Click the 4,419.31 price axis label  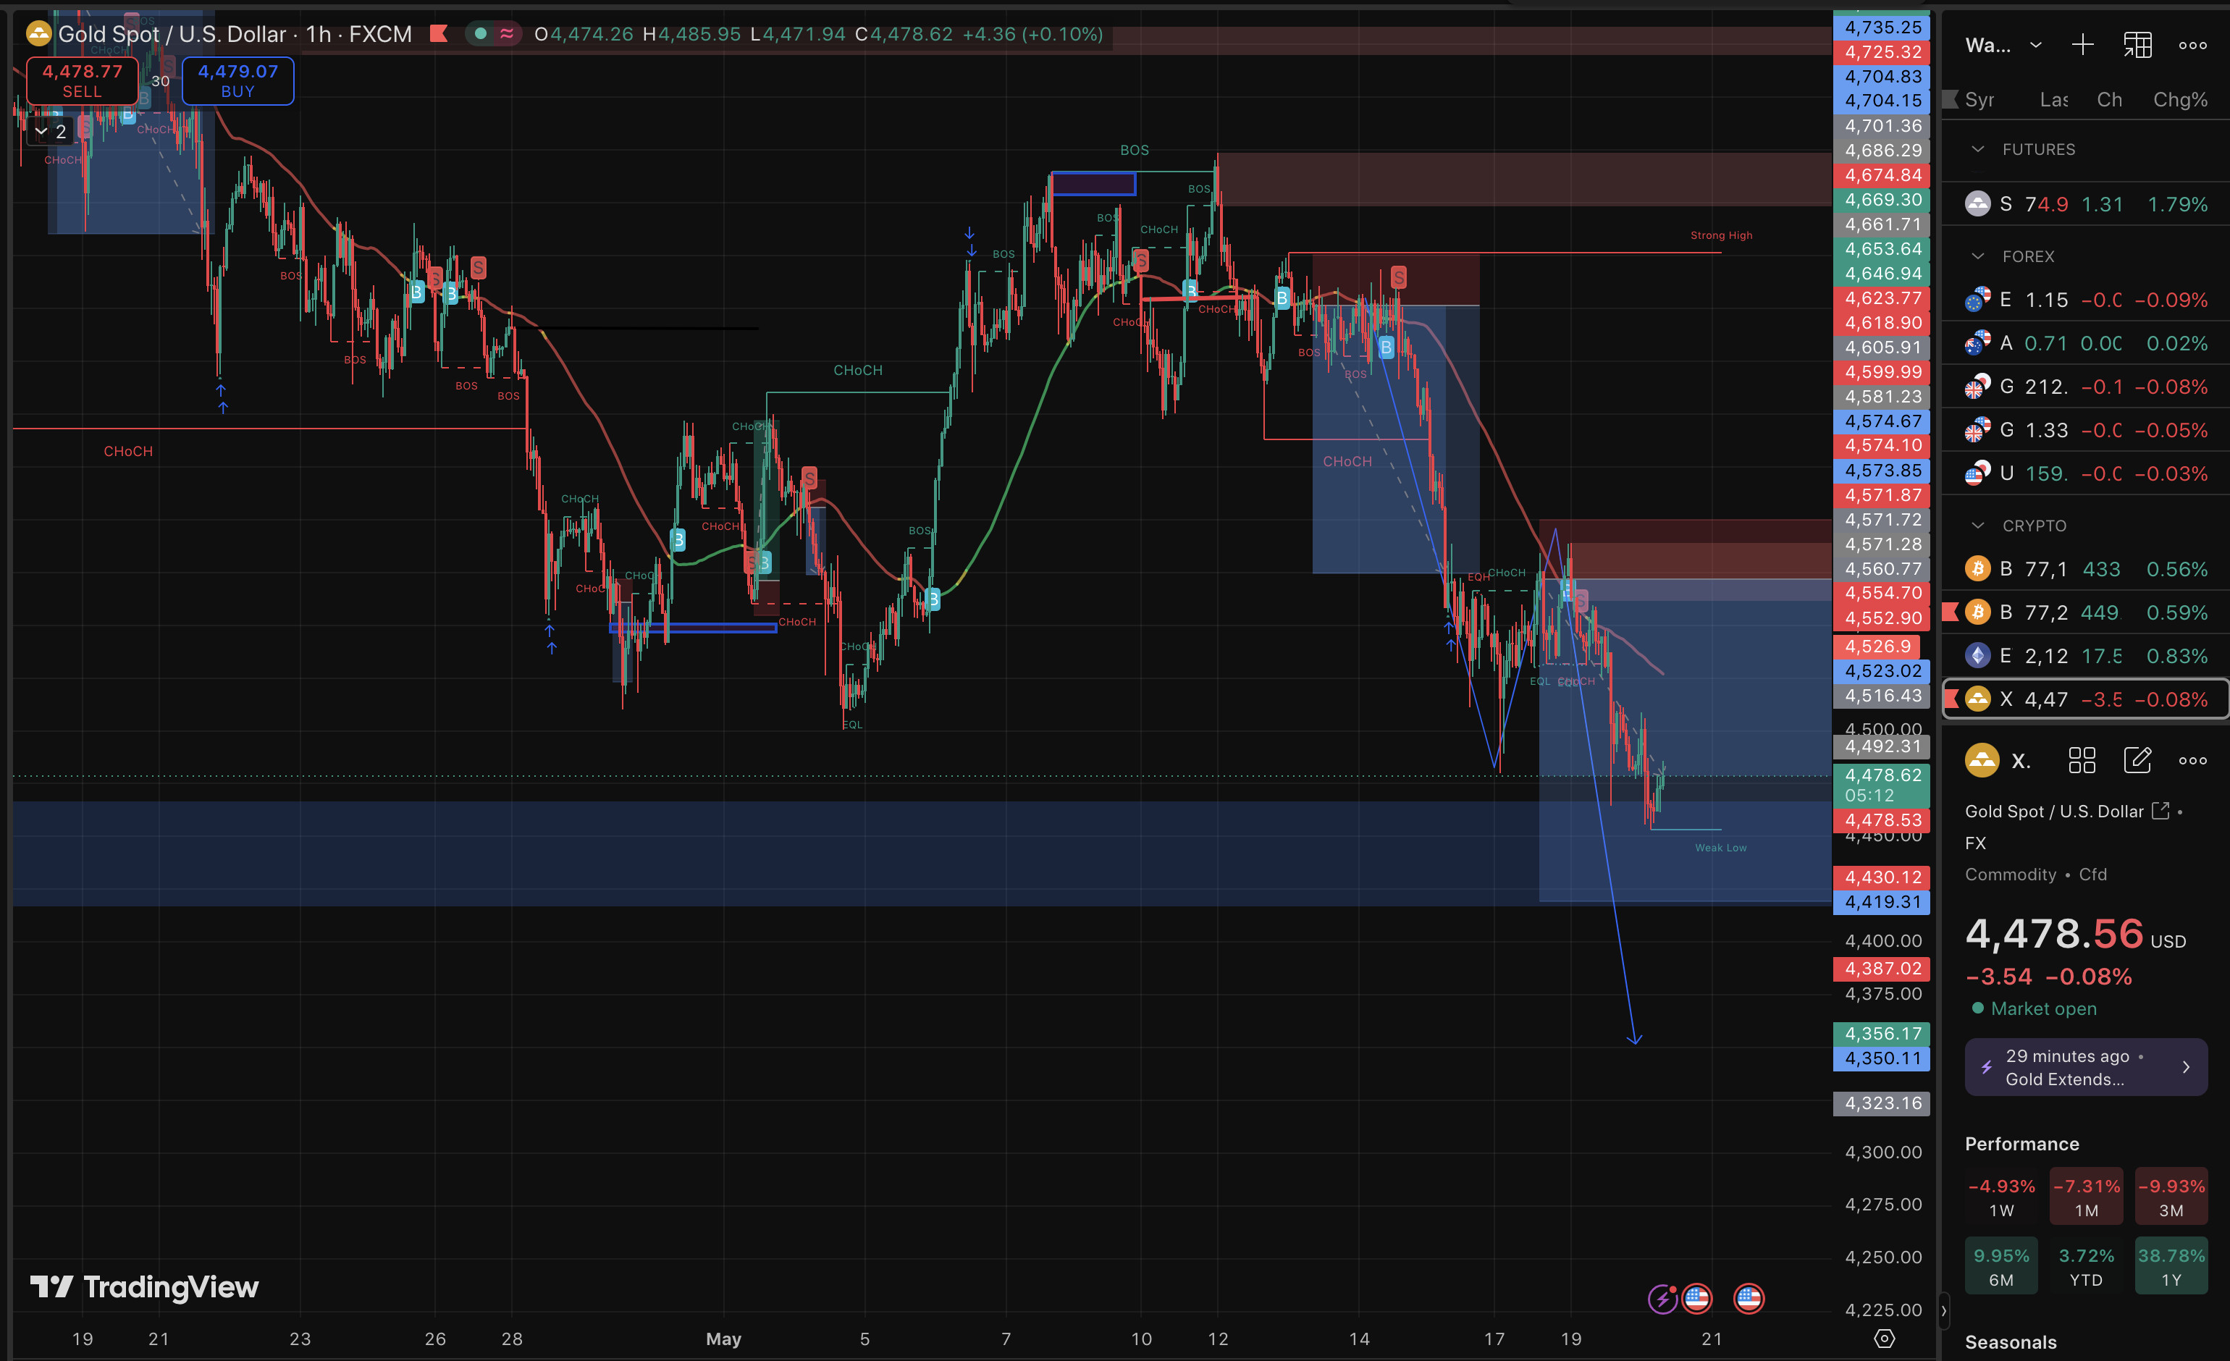[x=1882, y=901]
